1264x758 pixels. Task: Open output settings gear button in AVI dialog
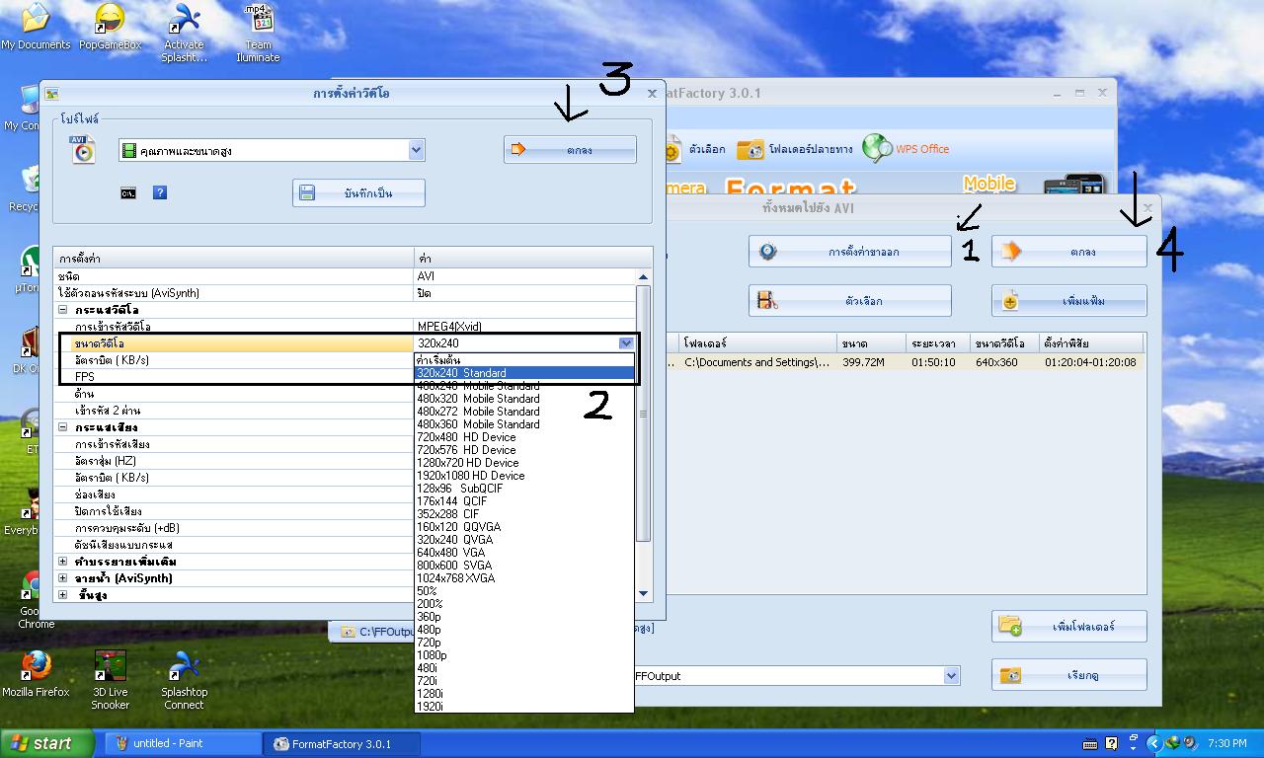[x=850, y=252]
